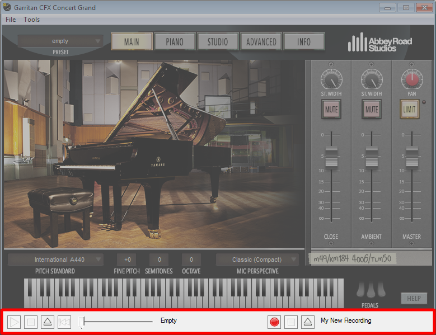
Task: Click the player Play button
Action: 14,322
